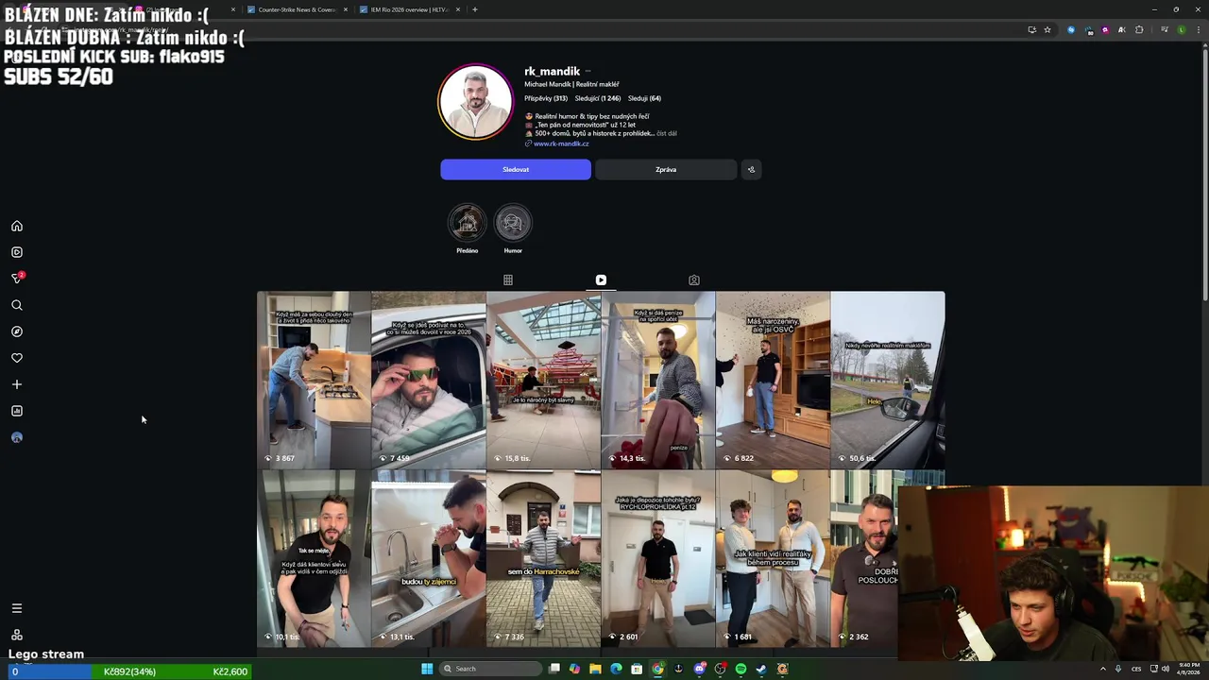Open Notifications heart icon
This screenshot has height=680, width=1209.
(x=17, y=358)
